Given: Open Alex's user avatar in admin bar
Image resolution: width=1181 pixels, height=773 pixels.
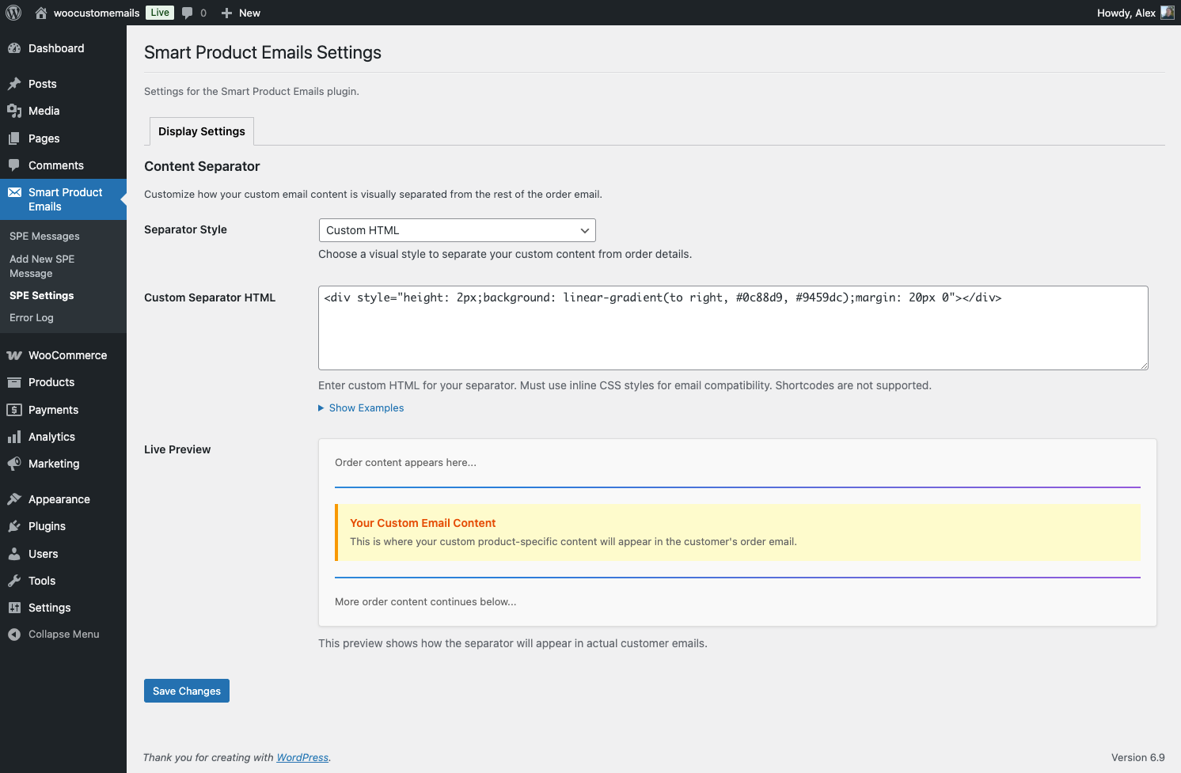Looking at the screenshot, I should [1167, 13].
